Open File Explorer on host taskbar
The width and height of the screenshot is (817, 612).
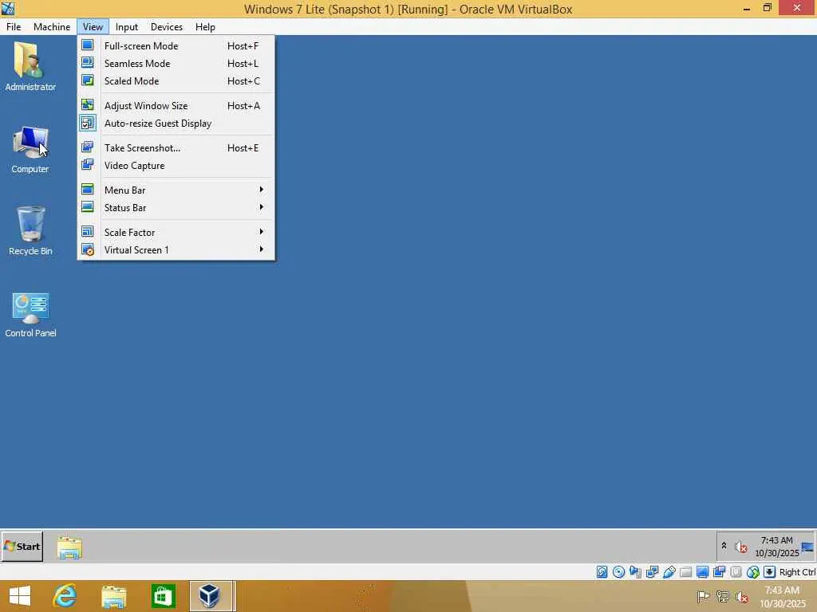[113, 596]
